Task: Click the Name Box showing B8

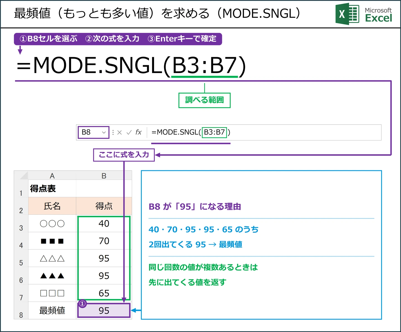Action: click(x=94, y=132)
